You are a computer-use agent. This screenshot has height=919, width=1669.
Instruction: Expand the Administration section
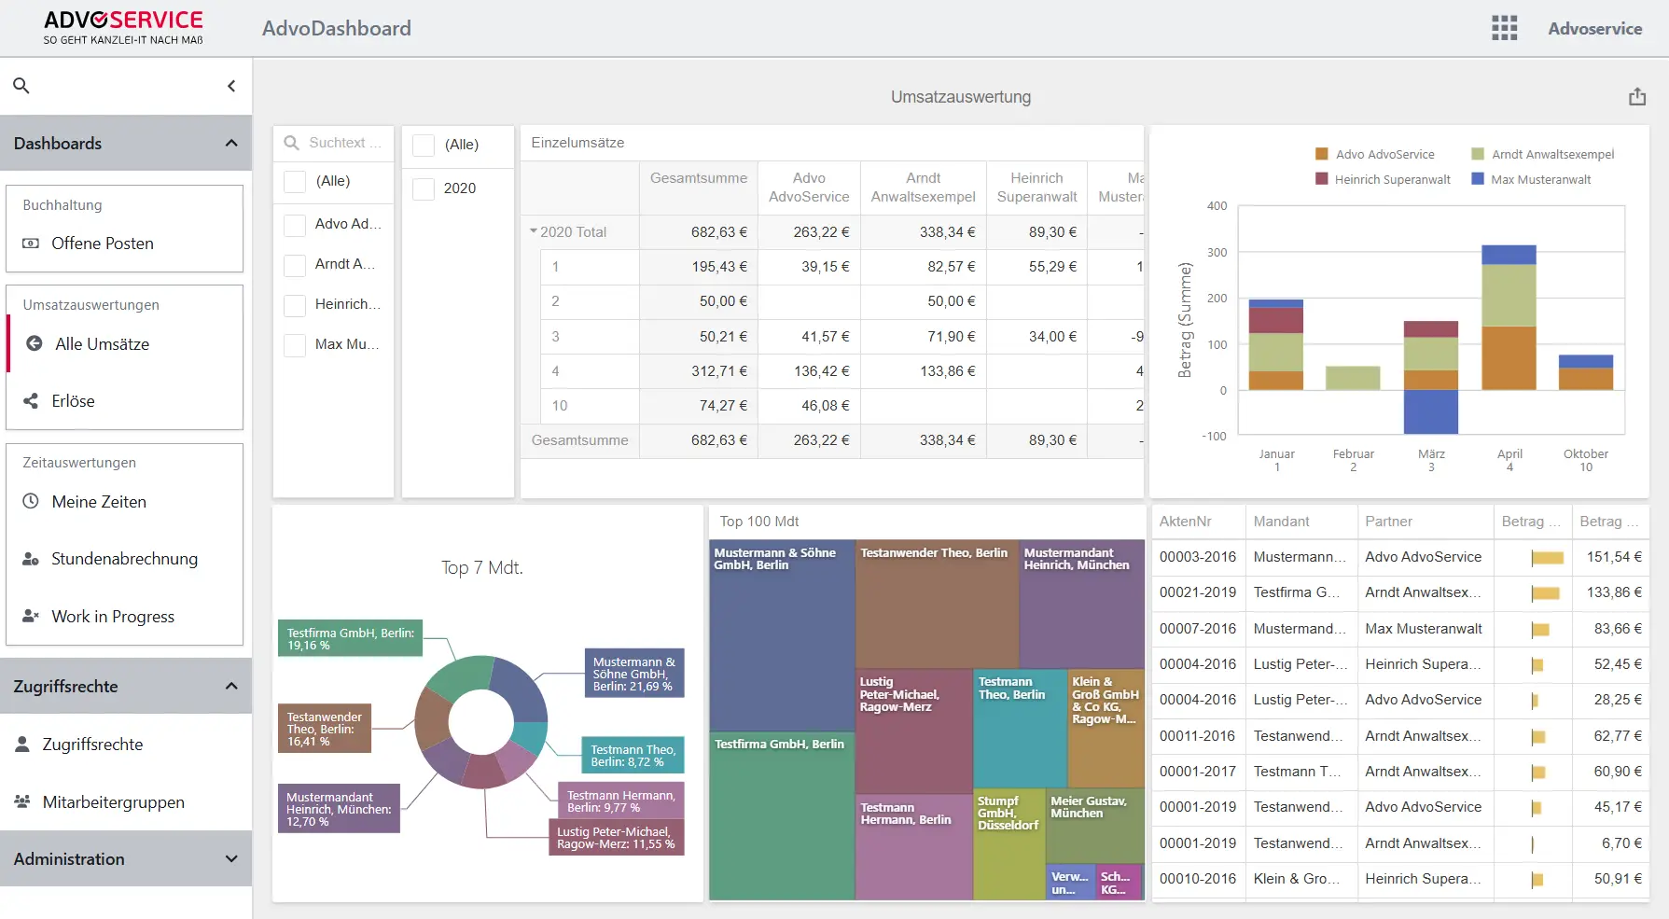tap(231, 858)
